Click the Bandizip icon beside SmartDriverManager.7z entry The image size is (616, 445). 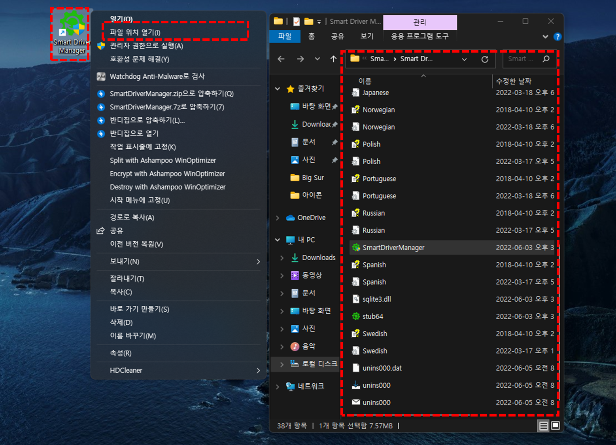point(101,107)
